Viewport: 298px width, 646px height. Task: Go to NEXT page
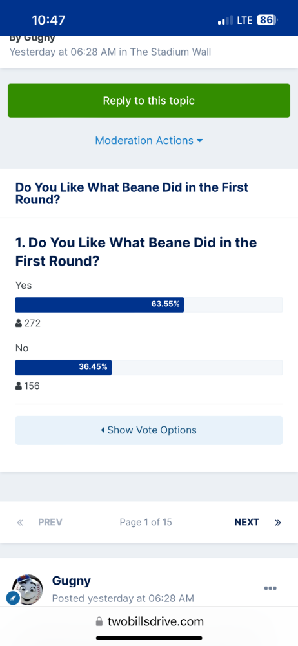click(246, 523)
